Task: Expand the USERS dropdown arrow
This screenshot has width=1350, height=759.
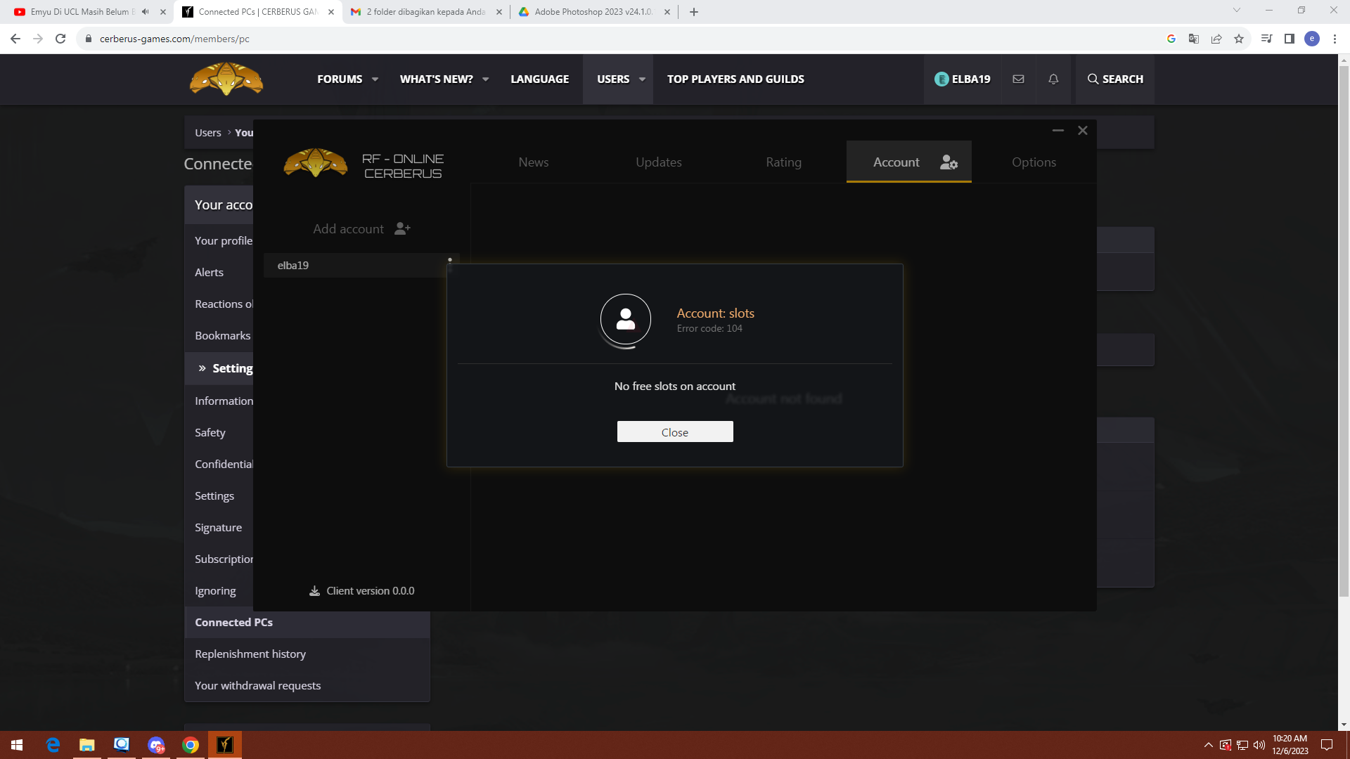Action: tap(642, 79)
